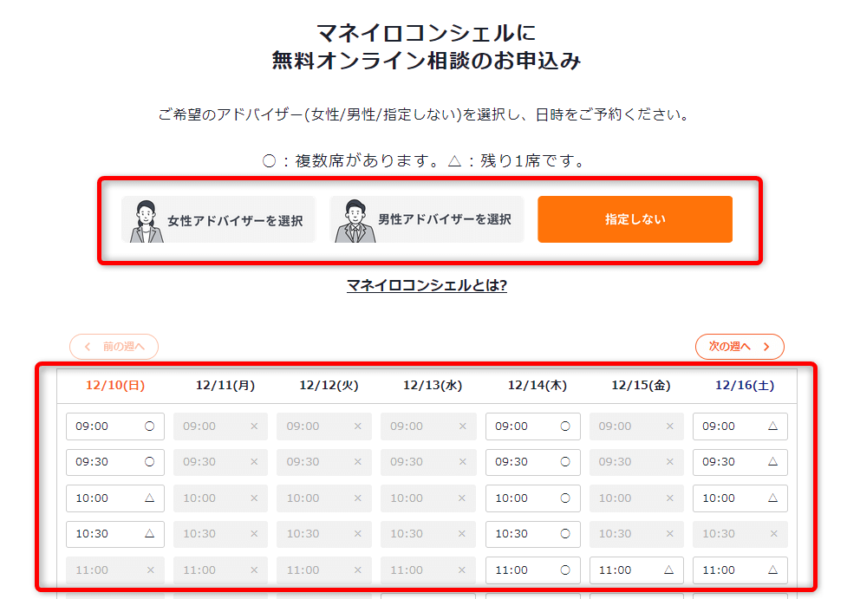The image size is (847, 599).
Task: Book the 12/14 10:30 slot
Action: 532,534
